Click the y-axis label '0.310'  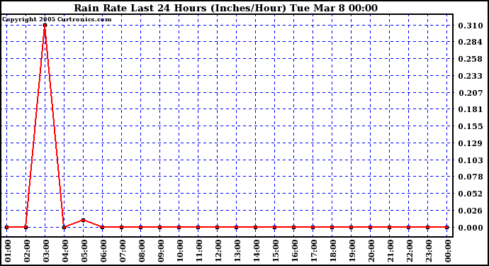pyautogui.click(x=471, y=26)
